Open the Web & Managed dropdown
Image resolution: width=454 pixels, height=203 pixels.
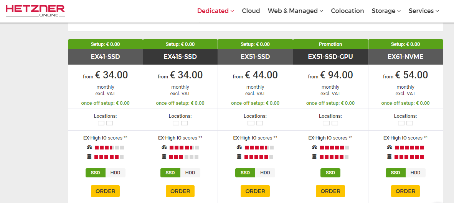point(295,11)
